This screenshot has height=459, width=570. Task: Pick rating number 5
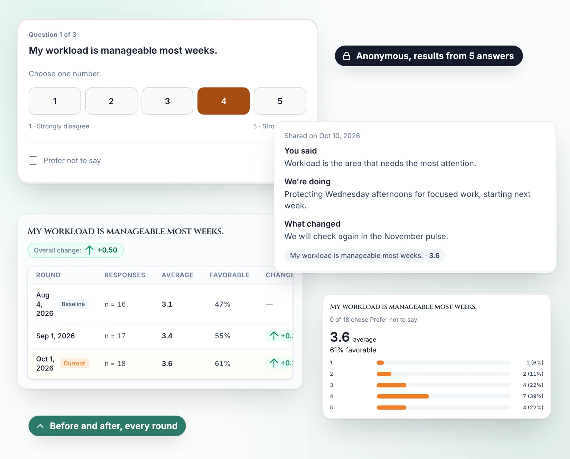[x=280, y=101]
